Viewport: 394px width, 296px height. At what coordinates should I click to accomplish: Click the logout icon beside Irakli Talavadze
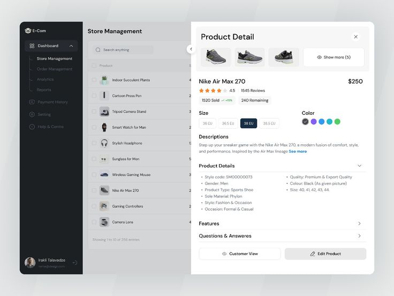(x=75, y=263)
